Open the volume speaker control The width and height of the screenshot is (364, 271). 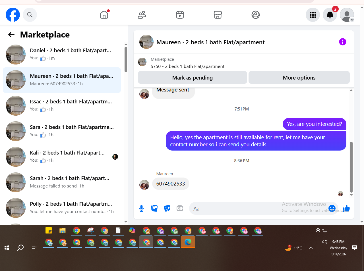pos(325,242)
